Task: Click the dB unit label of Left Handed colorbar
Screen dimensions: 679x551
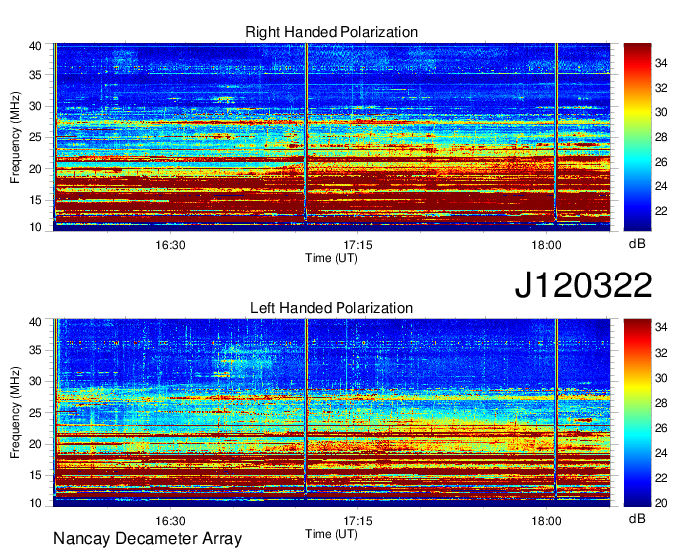Action: [x=637, y=518]
